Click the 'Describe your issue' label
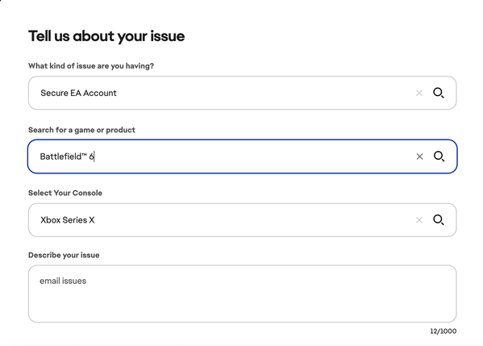Viewport: 483px width, 346px height. (64, 255)
